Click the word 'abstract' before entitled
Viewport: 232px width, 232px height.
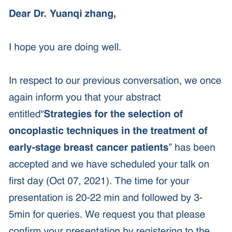pyautogui.click(x=143, y=97)
